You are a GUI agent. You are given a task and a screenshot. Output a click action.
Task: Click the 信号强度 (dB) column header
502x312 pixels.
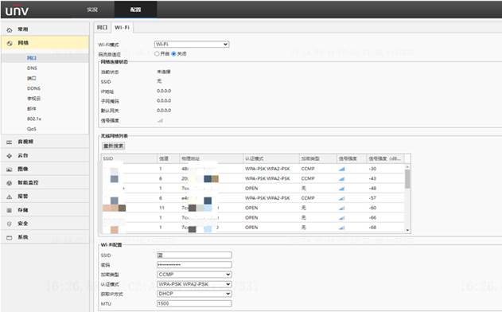coord(386,158)
